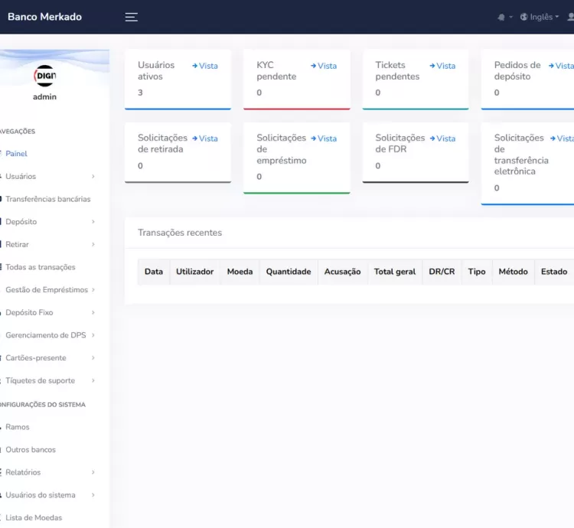
Task: Expand chevron next to Retirar
Action: coord(93,244)
